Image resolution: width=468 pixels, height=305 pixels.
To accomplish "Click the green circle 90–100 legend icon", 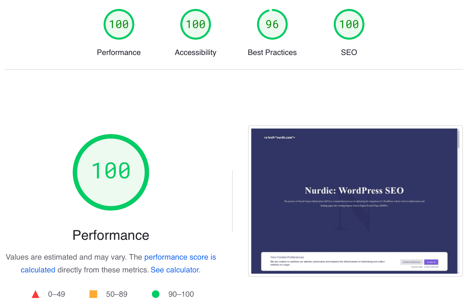I will (156, 294).
